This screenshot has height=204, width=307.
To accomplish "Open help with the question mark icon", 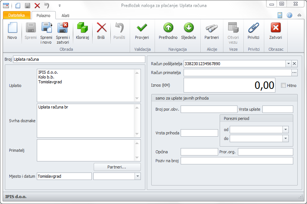I will pos(290,15).
